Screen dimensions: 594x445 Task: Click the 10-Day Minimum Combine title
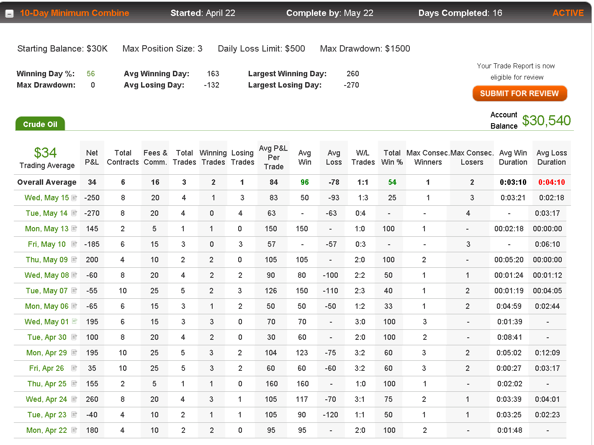[75, 13]
